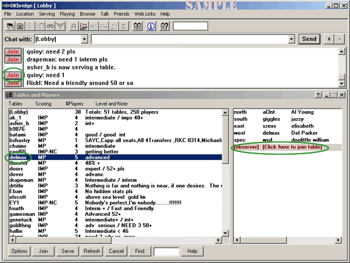The width and height of the screenshot is (350, 263).
Task: Click the two-people friends toolbar icon
Action: pos(137,26)
